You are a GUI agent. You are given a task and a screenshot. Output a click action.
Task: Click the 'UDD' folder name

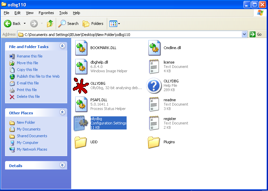pos(94,142)
